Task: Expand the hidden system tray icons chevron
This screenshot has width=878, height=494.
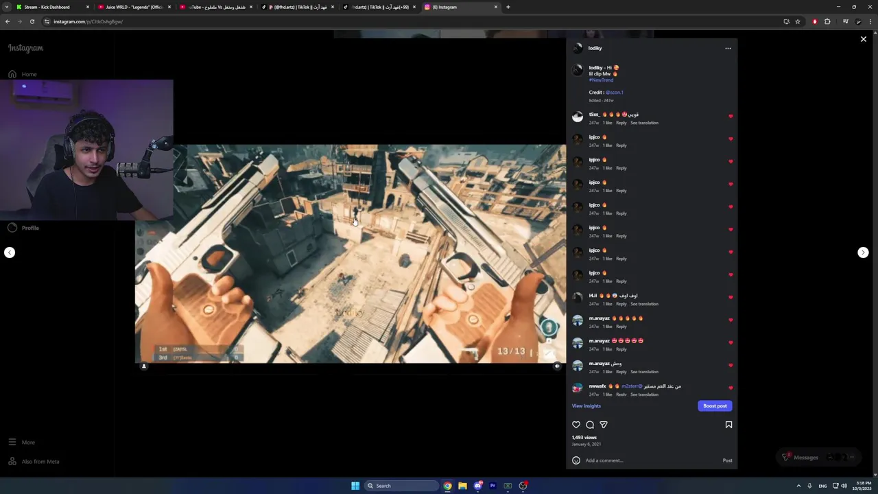Action: pyautogui.click(x=798, y=486)
